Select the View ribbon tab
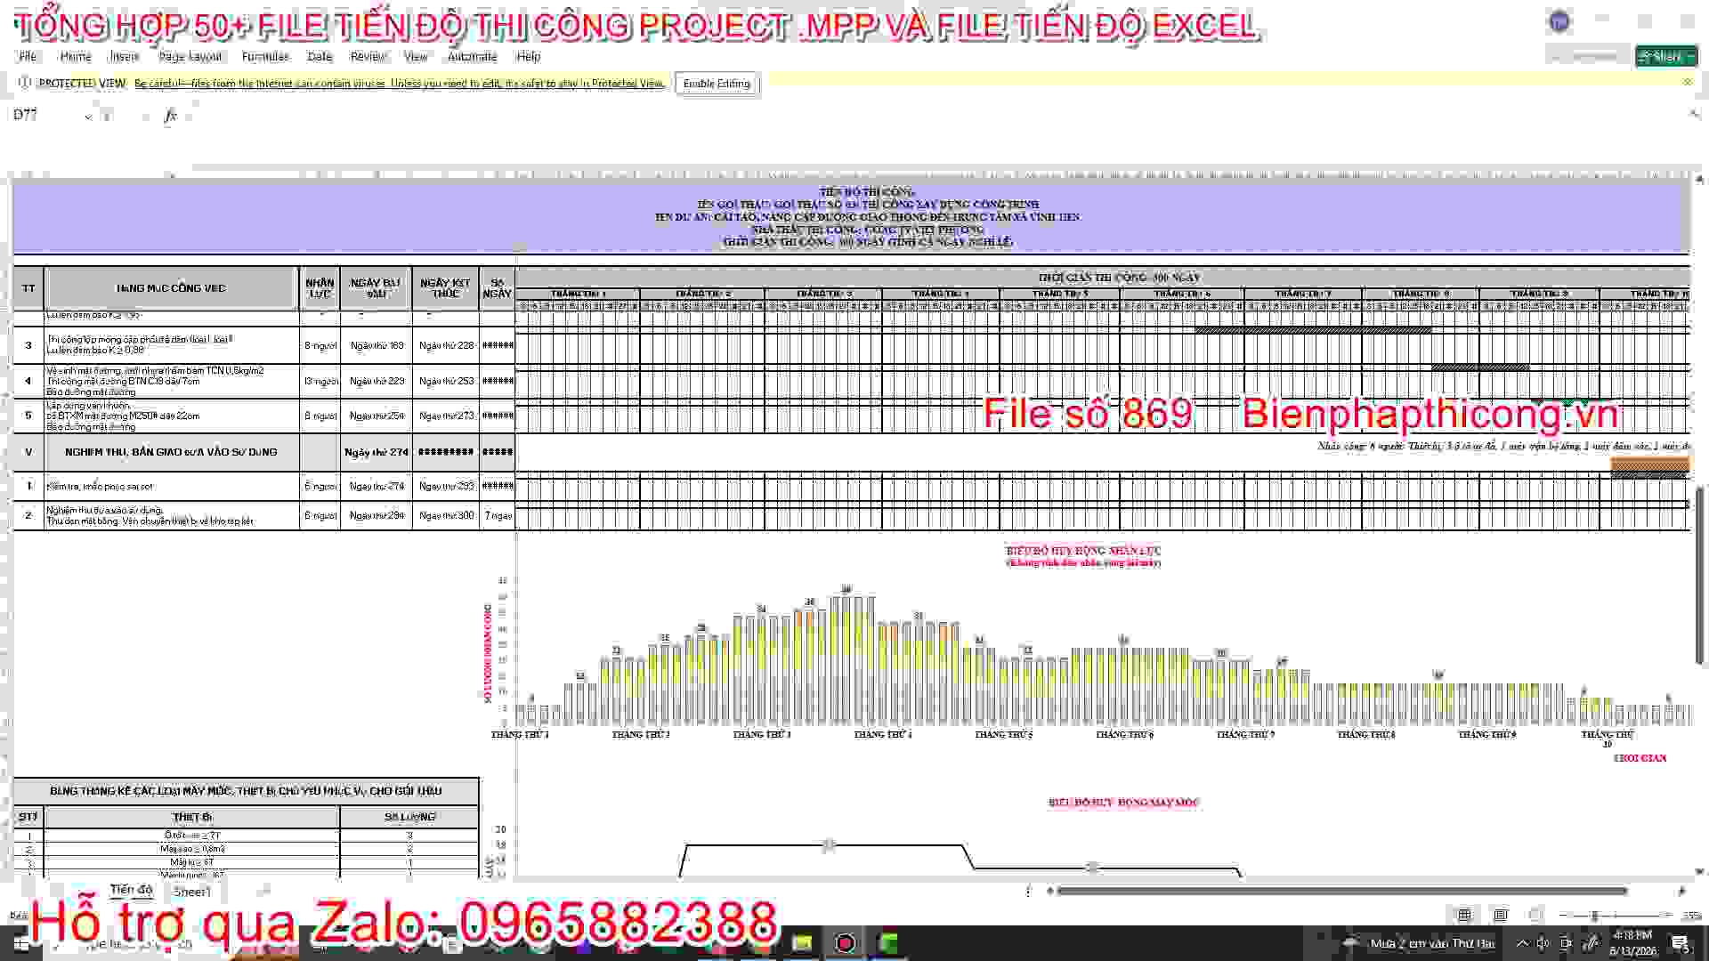 tap(416, 56)
